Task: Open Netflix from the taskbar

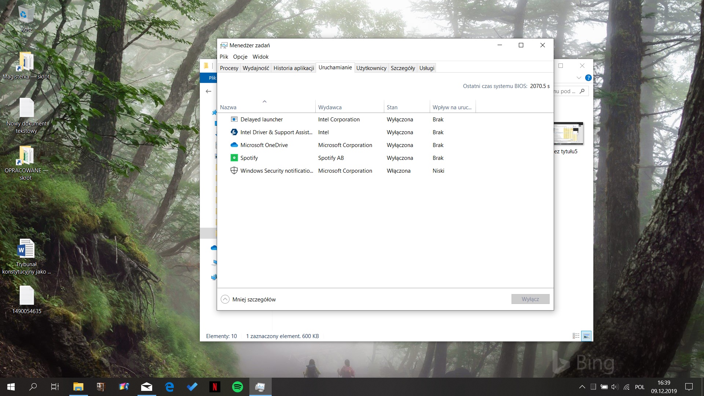Action: pos(215,386)
